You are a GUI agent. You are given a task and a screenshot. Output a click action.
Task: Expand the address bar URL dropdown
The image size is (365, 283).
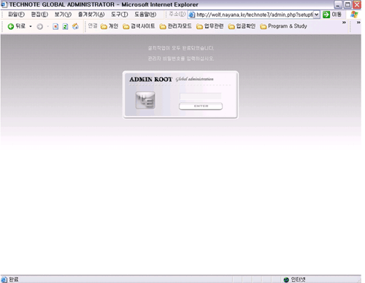point(316,15)
